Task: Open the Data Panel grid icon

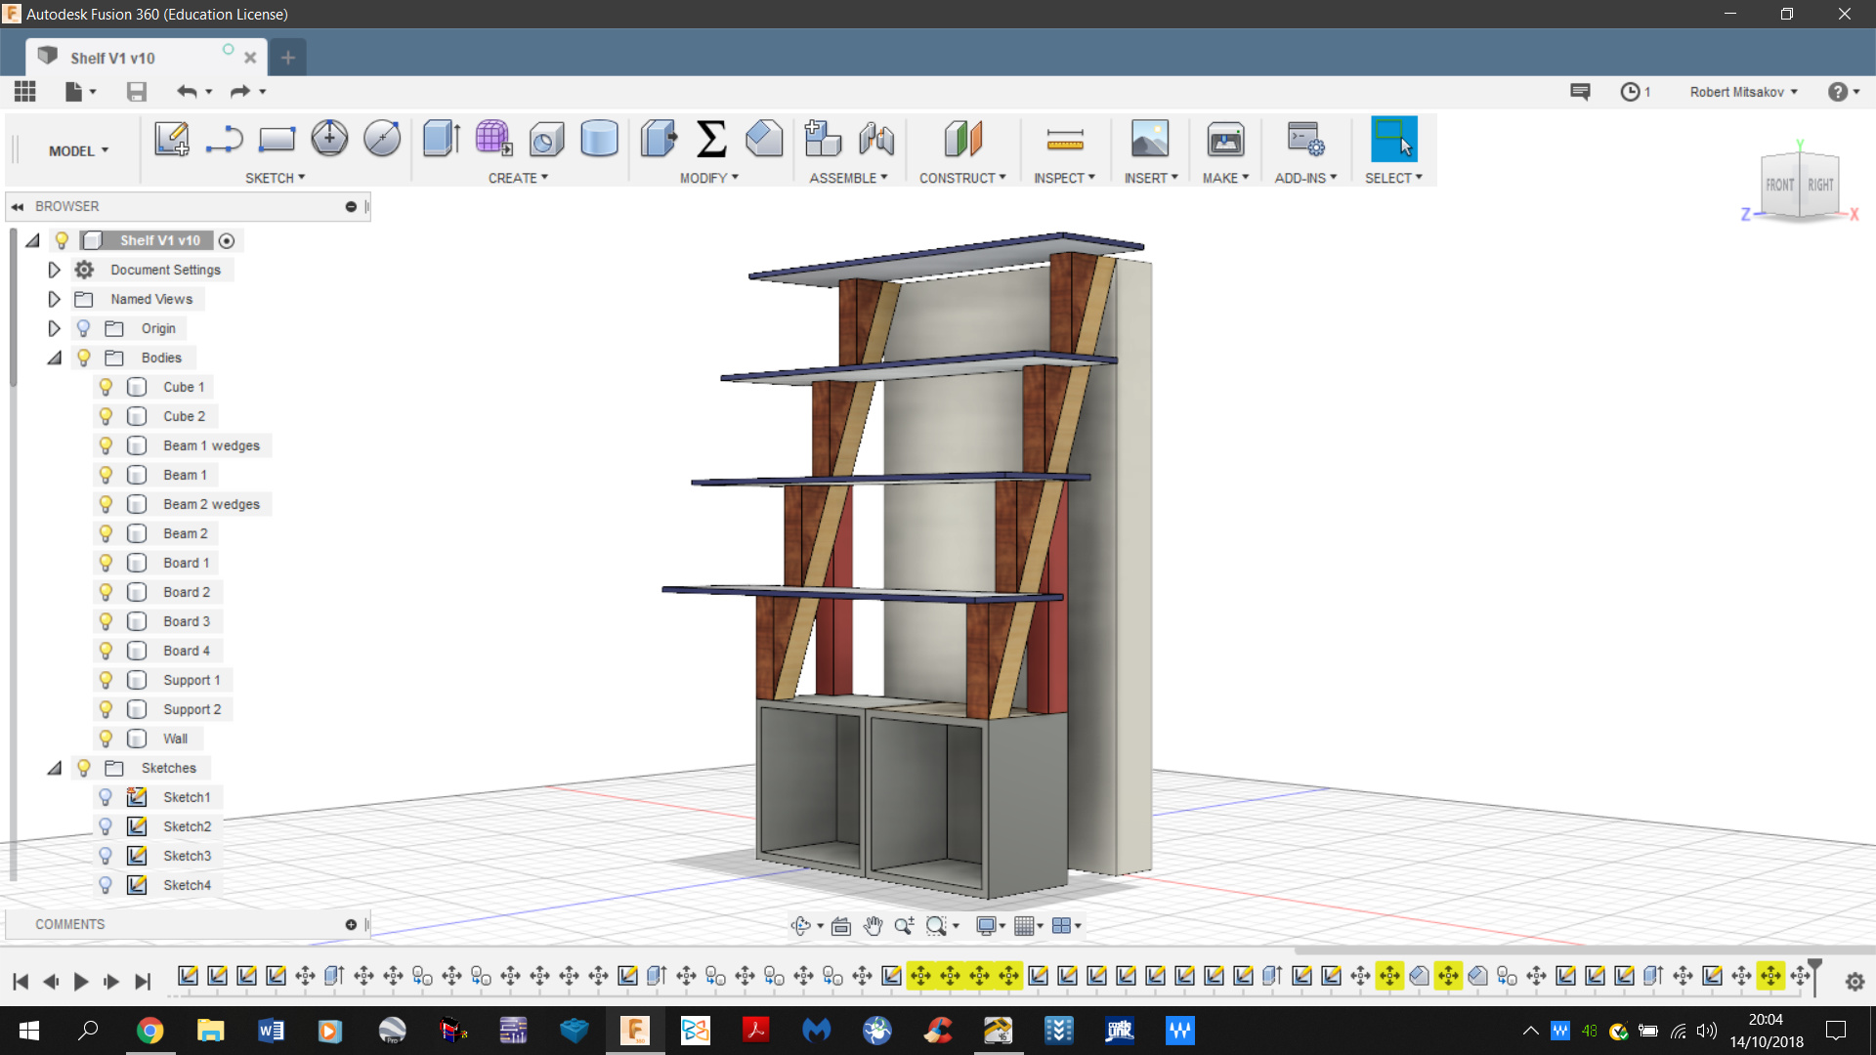Action: 25,92
